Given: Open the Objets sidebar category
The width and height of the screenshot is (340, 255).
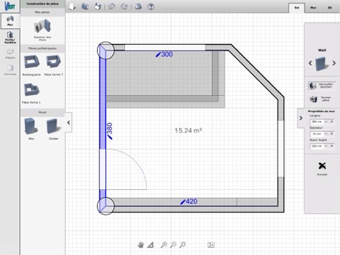Looking at the screenshot, I should point(10,54).
